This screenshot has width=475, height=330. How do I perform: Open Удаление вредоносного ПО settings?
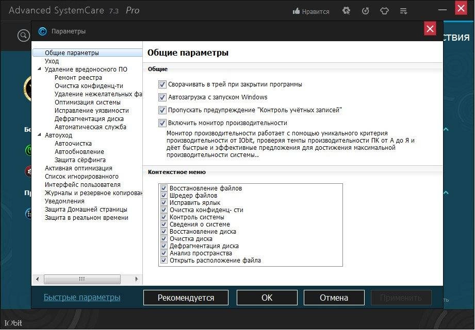pyautogui.click(x=86, y=70)
